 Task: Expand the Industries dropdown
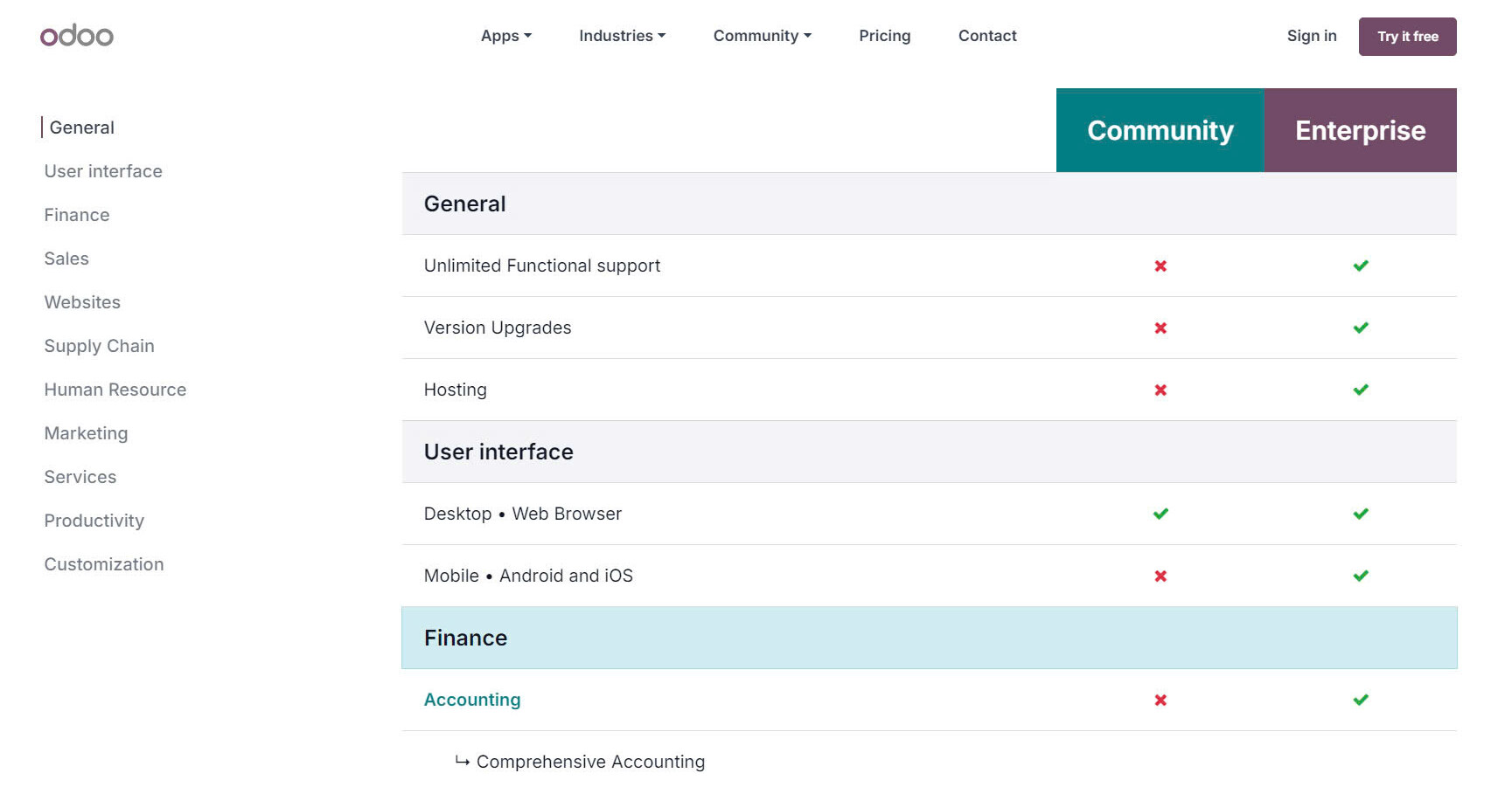[x=622, y=36]
